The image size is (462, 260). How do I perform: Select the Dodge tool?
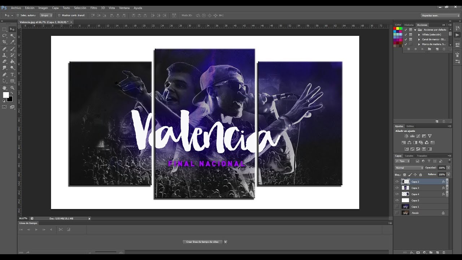12,68
